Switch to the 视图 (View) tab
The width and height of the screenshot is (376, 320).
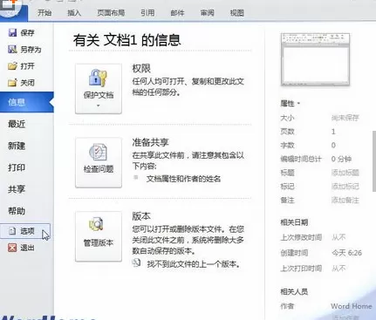236,13
